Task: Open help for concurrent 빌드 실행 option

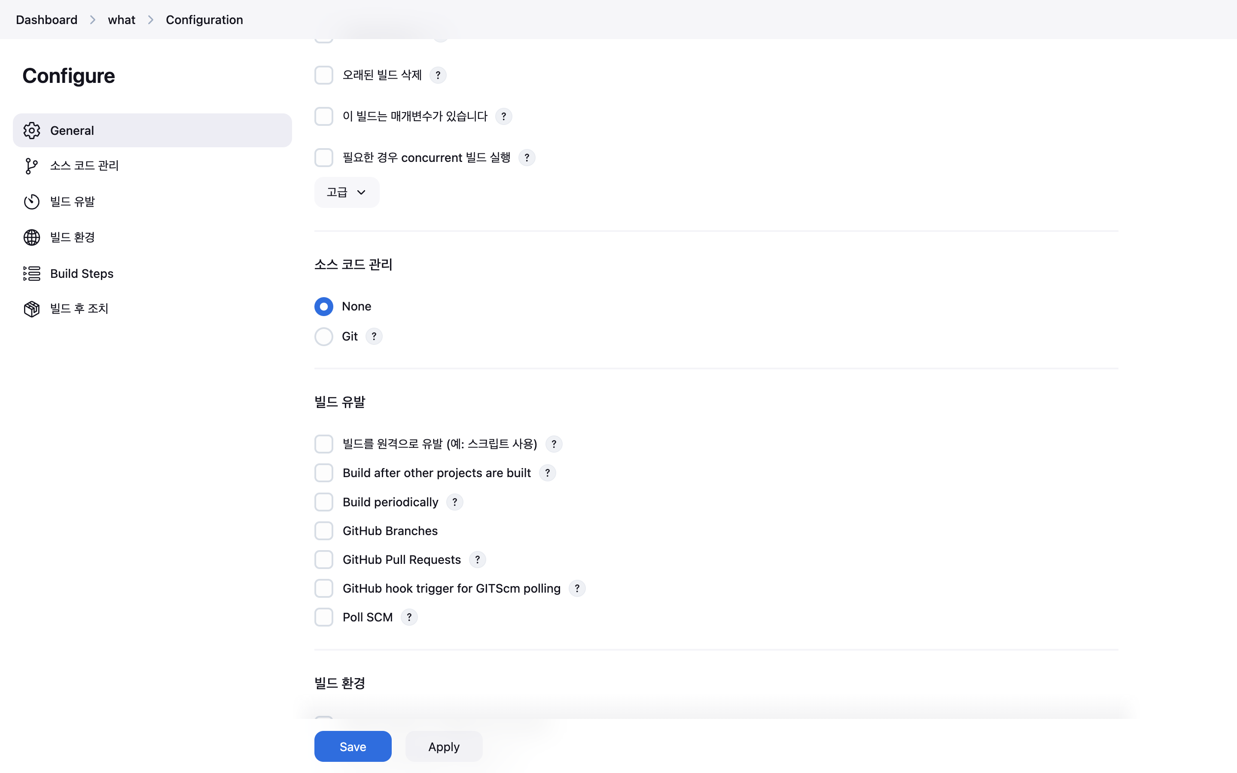Action: tap(527, 158)
